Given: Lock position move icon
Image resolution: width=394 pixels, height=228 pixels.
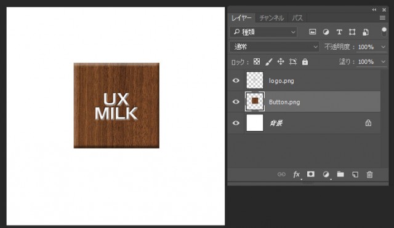Looking at the screenshot, I should (281, 61).
